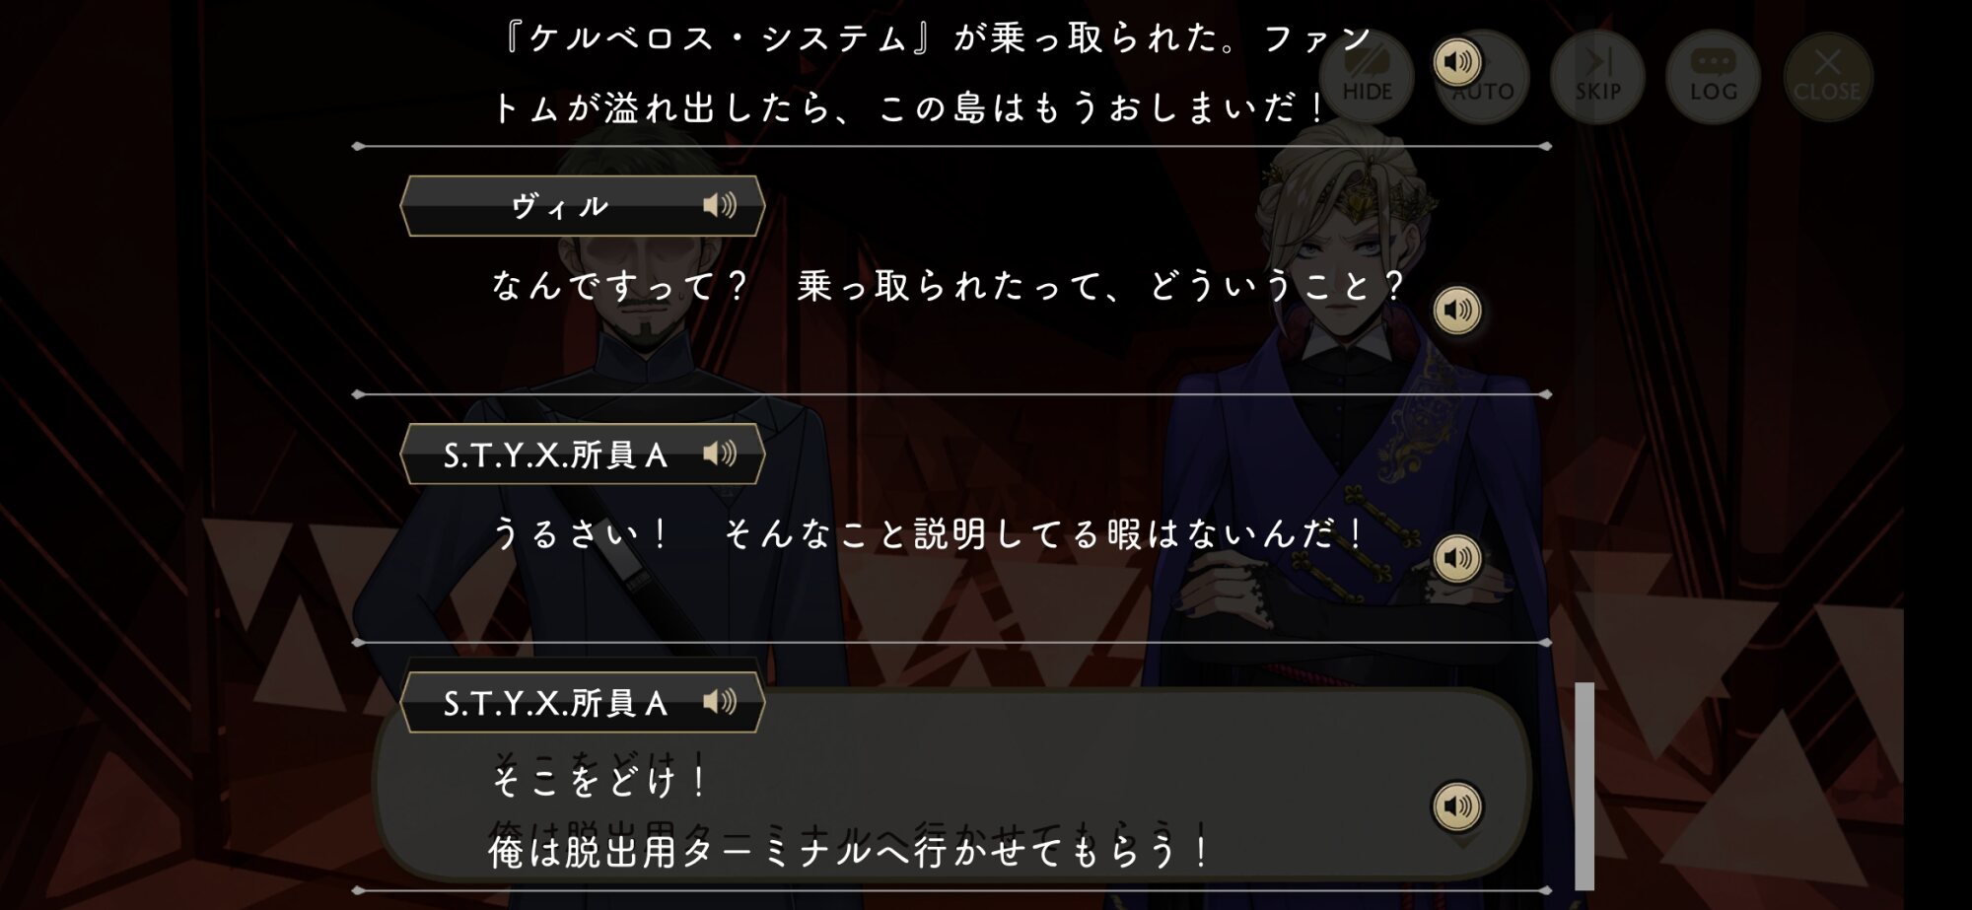
Task: Tap the highlighted 俺は脱出用ターミナル line
Action: 849,852
